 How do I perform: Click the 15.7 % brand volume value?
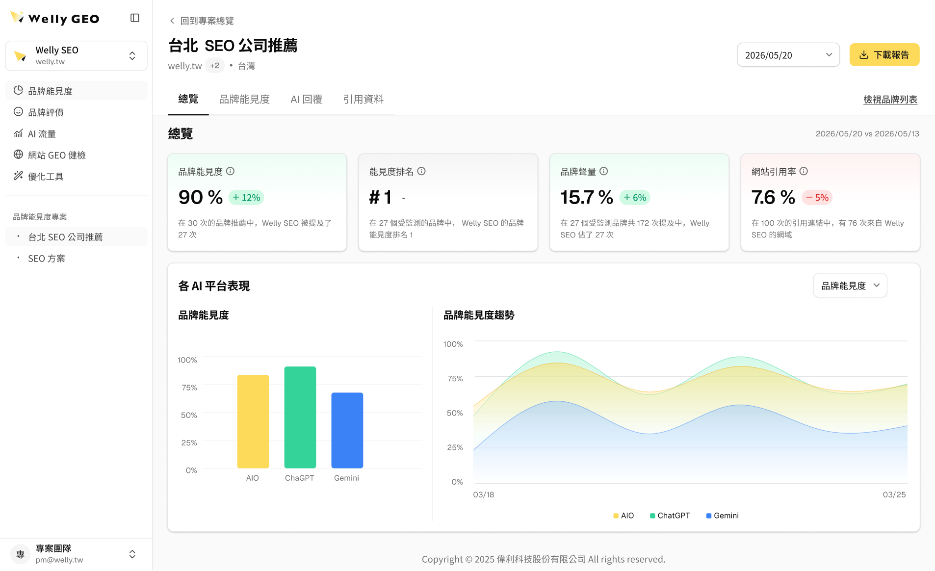pyautogui.click(x=587, y=197)
